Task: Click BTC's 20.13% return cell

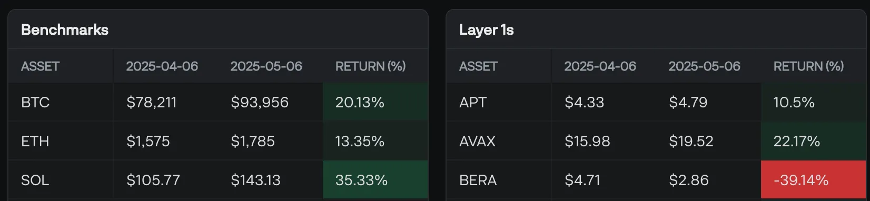Action: click(x=375, y=102)
